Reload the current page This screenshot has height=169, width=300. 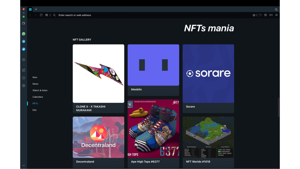click(x=41, y=15)
